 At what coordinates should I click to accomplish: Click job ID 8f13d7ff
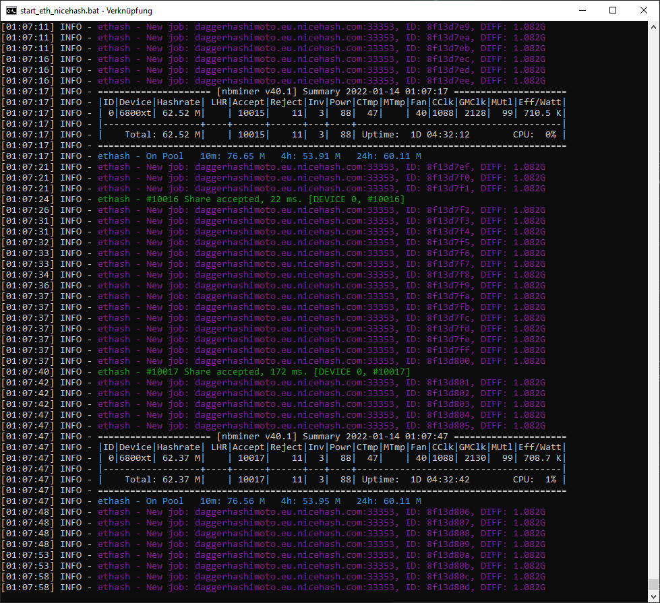point(450,350)
